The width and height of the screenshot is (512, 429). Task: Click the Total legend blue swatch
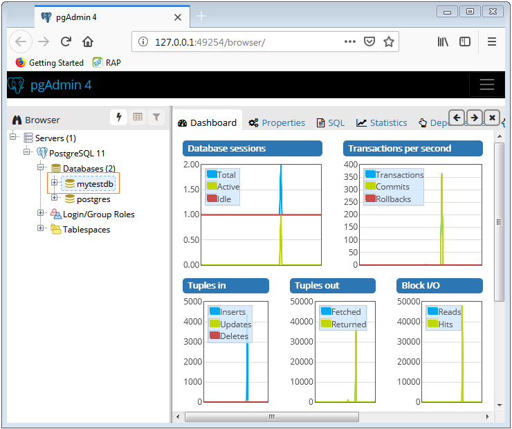[212, 174]
